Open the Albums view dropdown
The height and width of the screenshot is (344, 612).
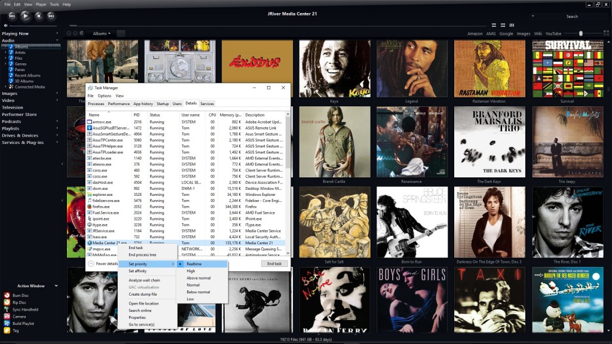pyautogui.click(x=102, y=33)
